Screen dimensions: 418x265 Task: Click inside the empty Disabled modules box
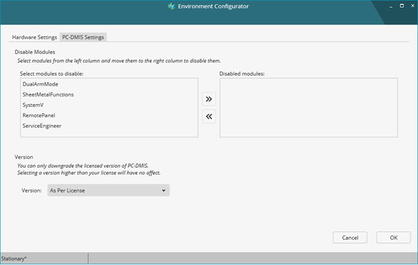pyautogui.click(x=308, y=107)
